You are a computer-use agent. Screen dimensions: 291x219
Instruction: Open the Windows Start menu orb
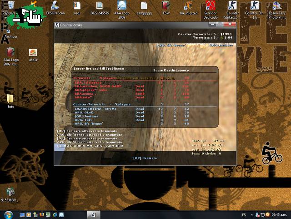(8, 215)
